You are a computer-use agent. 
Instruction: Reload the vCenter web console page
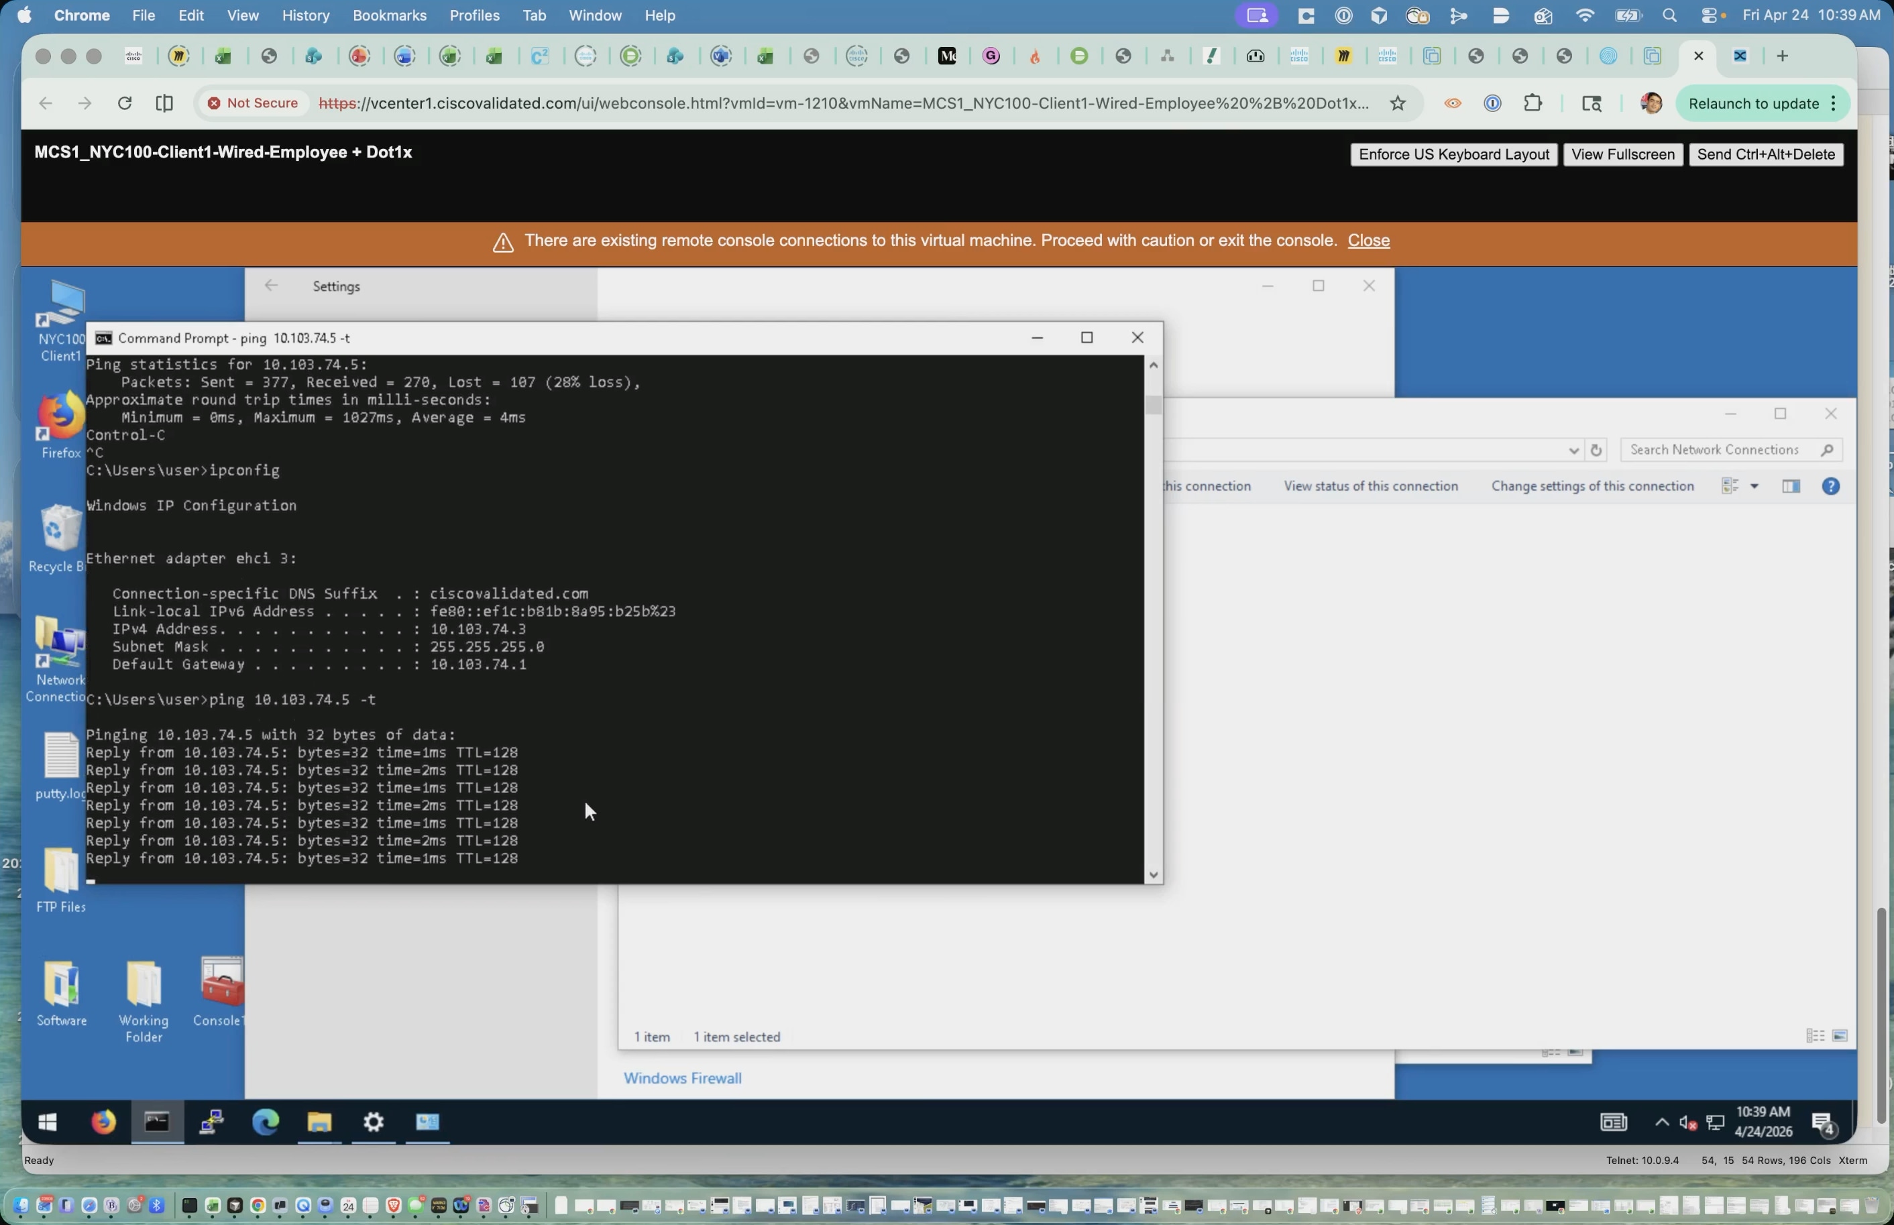point(124,103)
